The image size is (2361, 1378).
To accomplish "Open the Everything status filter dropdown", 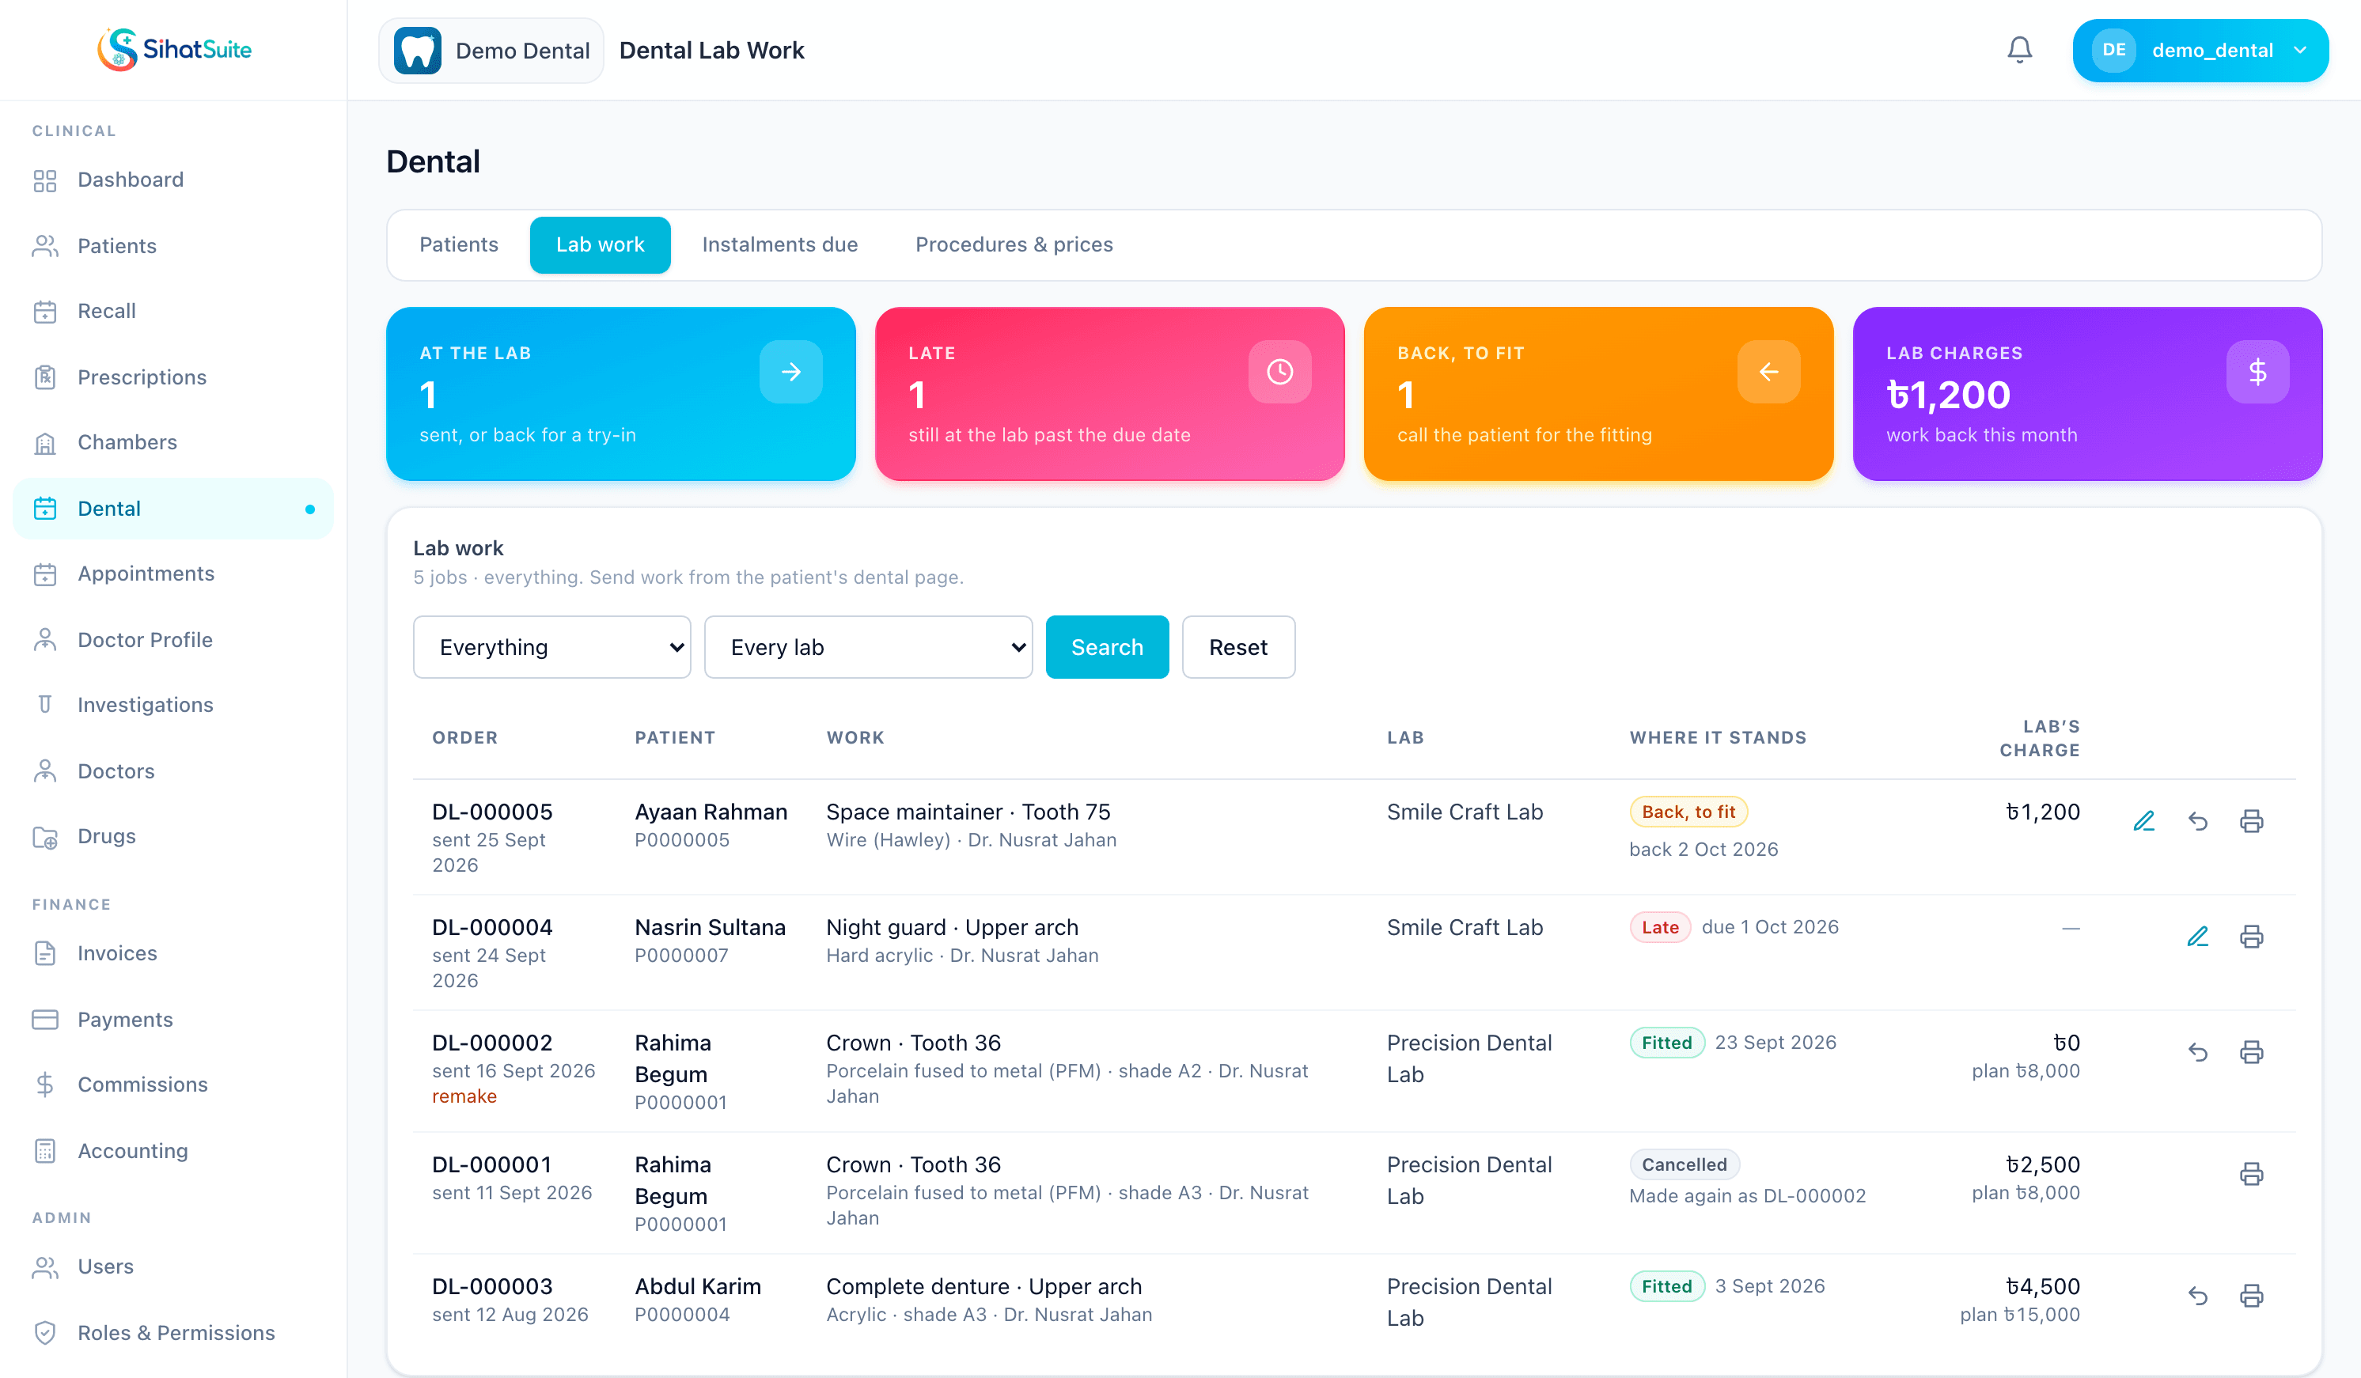I will click(x=551, y=647).
